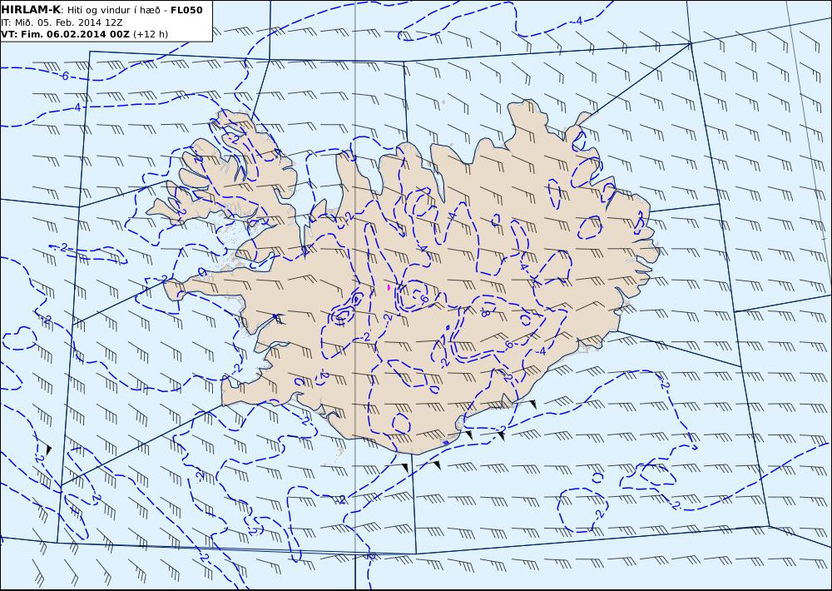832x591 pixels.
Task: Click the HIRLAM-K title text
Action: pos(32,10)
